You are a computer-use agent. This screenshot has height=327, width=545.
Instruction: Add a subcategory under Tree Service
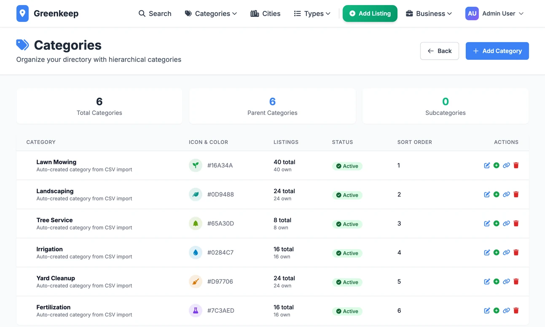click(497, 223)
